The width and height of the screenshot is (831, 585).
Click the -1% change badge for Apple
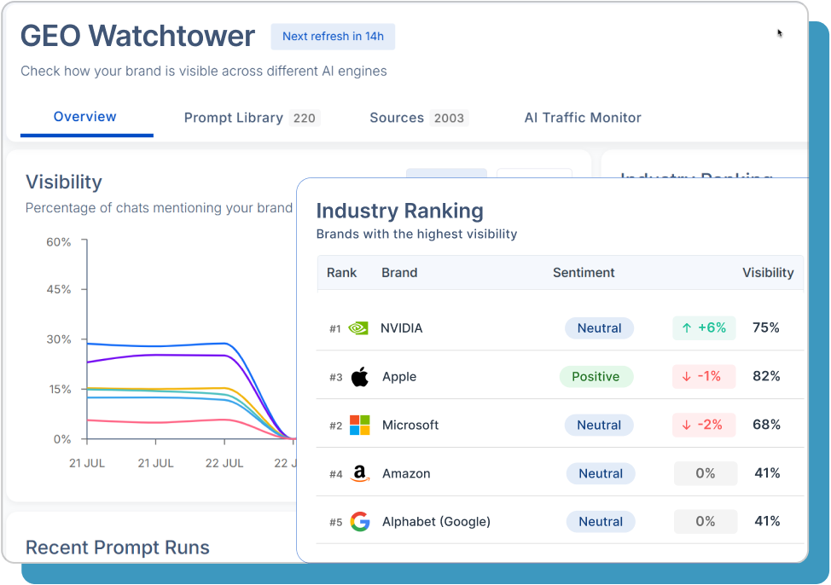tap(705, 377)
